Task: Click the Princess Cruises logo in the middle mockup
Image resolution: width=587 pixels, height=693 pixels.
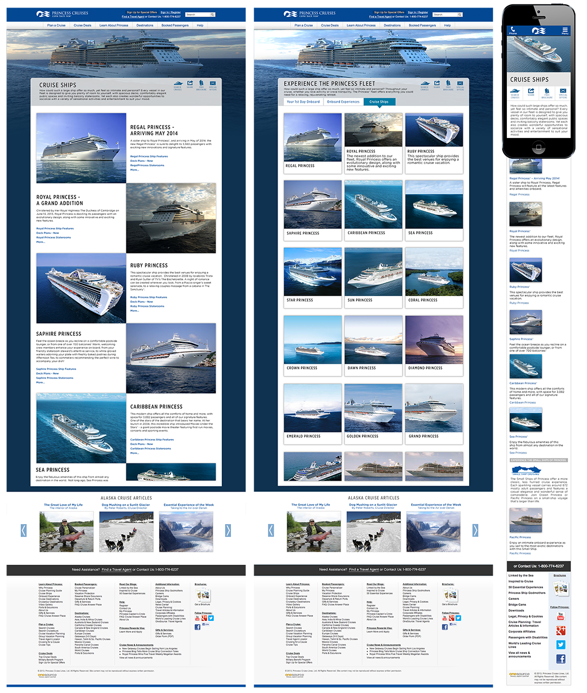Action: tap(309, 14)
